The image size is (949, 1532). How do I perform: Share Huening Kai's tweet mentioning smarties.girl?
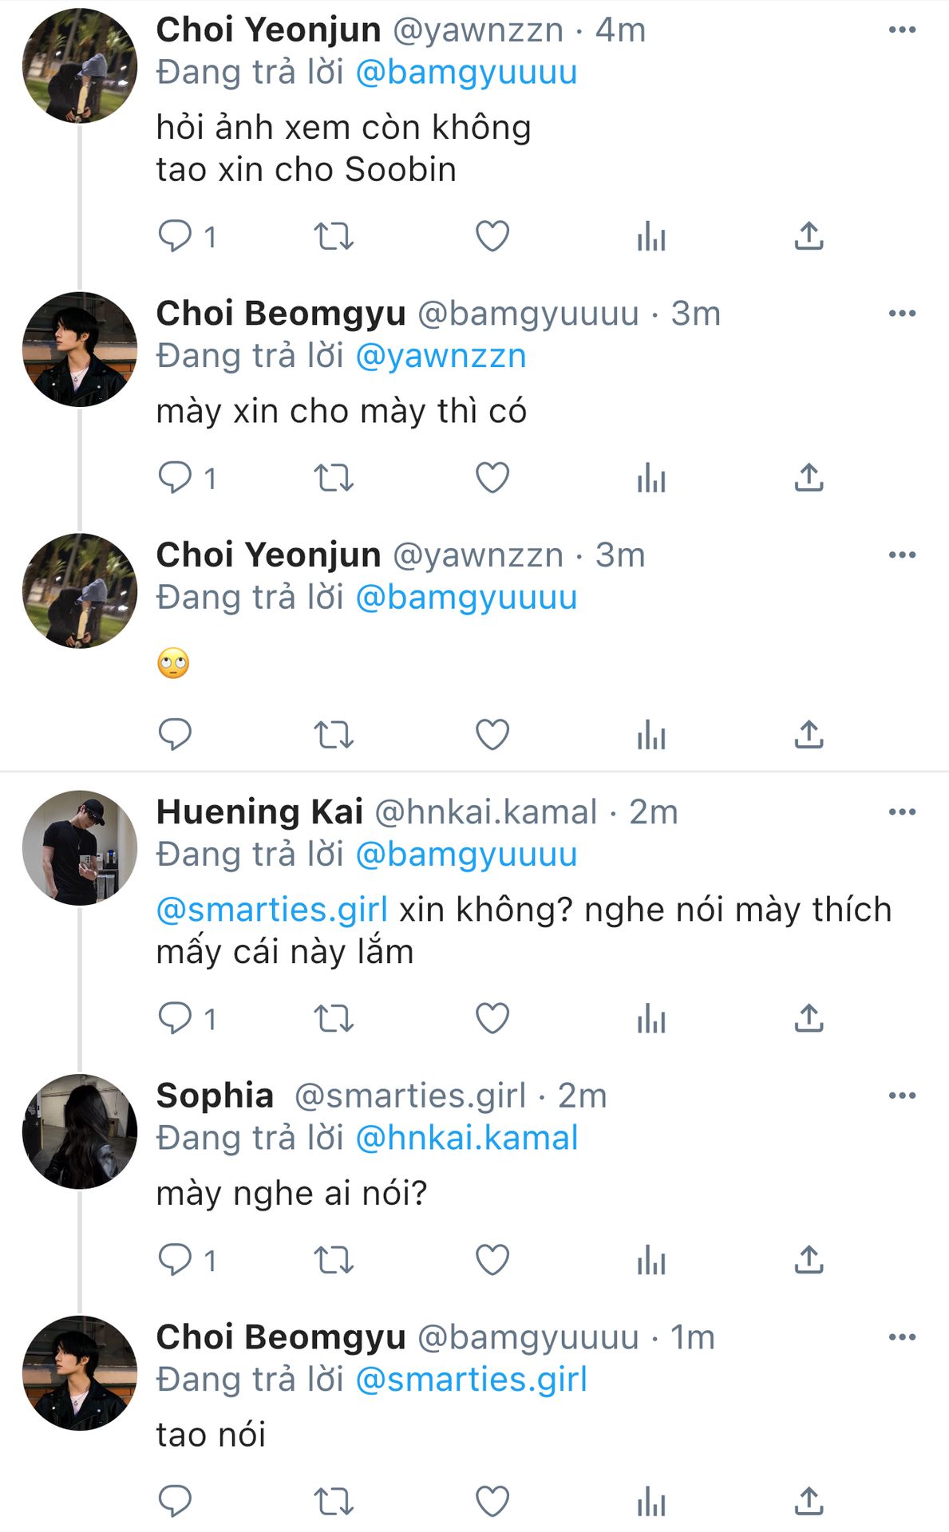point(809,1018)
